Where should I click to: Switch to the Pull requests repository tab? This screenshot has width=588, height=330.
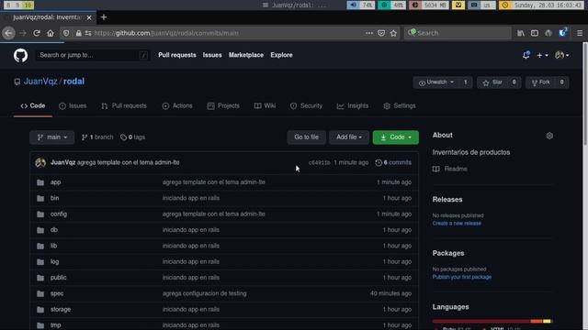124,106
